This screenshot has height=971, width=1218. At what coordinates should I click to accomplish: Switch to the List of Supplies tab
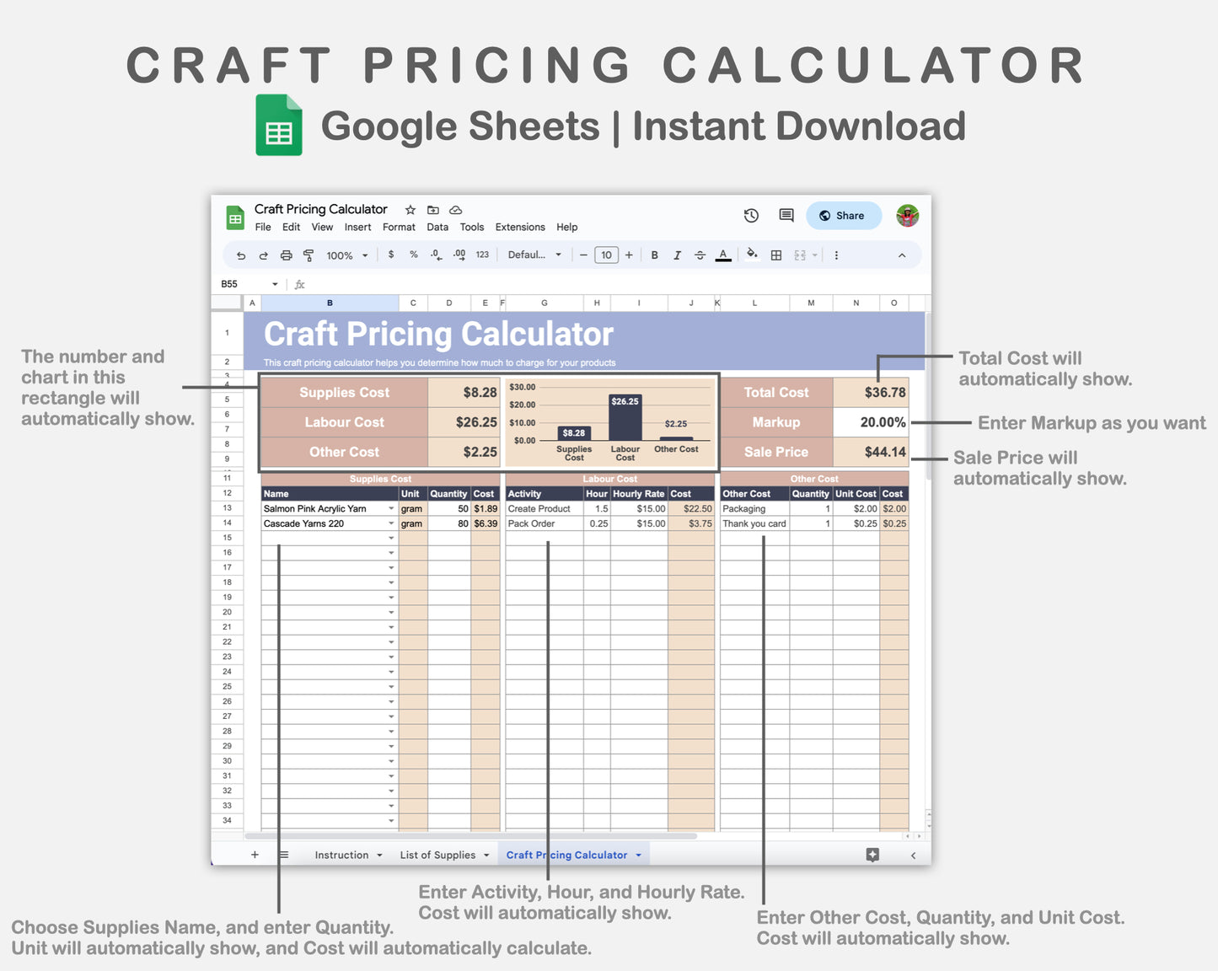click(x=437, y=855)
